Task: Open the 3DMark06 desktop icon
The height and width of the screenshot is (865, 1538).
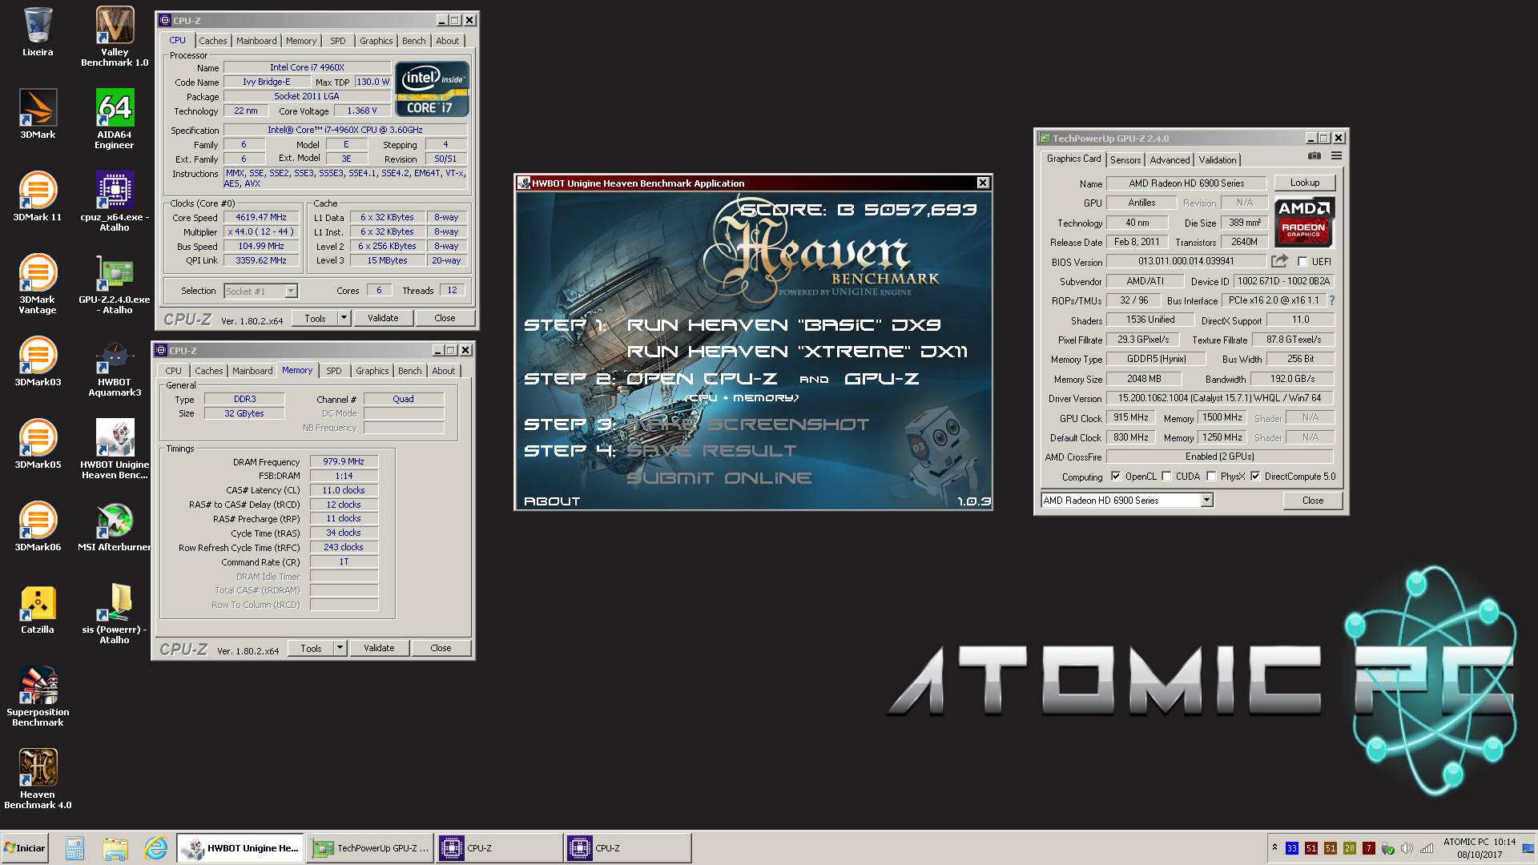Action: point(38,527)
